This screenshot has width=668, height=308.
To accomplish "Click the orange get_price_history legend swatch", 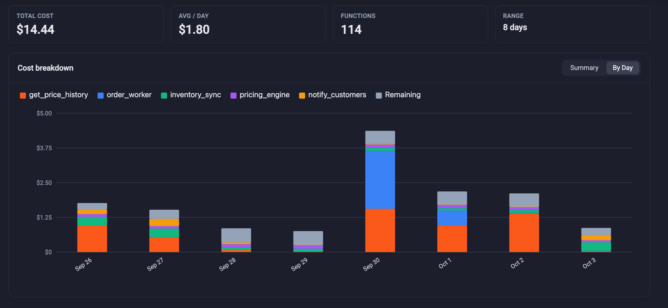I will tap(23, 96).
